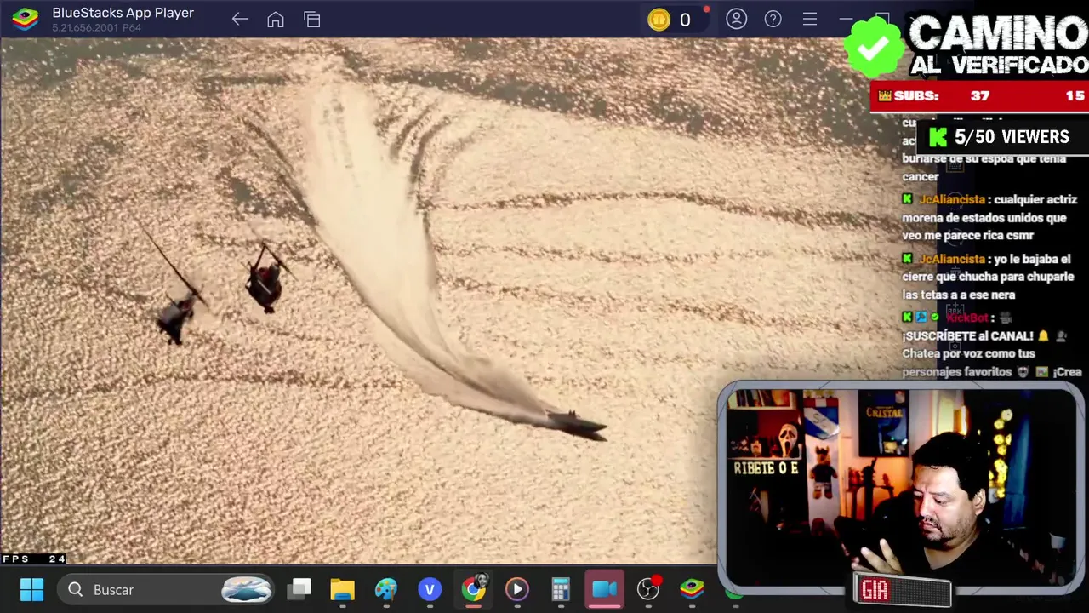Open the Windows Start menu
This screenshot has height=613, width=1089.
point(31,589)
